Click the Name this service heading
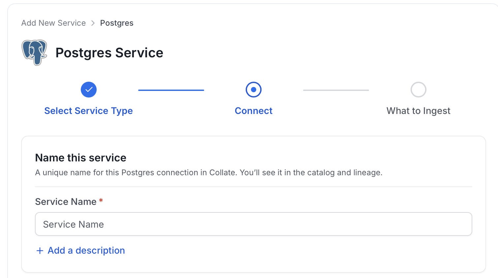This screenshot has width=498, height=278. click(x=81, y=158)
